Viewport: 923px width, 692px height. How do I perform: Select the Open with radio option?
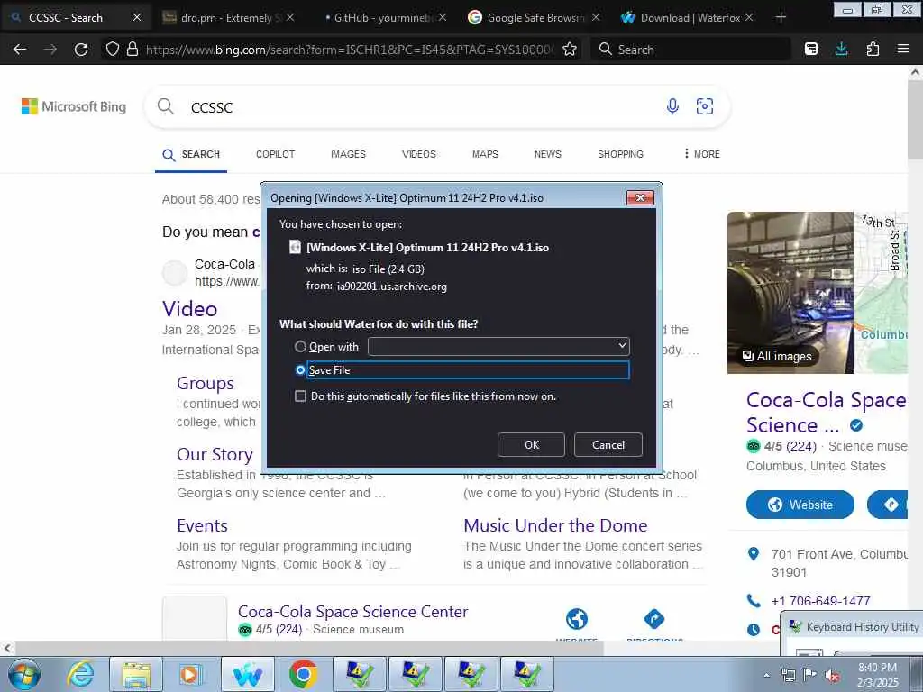pos(300,347)
